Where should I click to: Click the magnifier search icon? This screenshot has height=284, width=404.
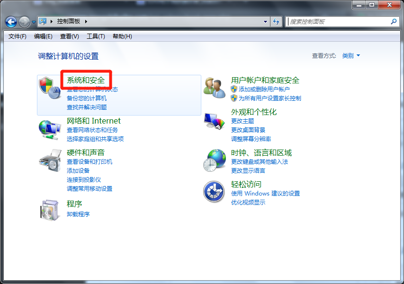pyautogui.click(x=394, y=22)
